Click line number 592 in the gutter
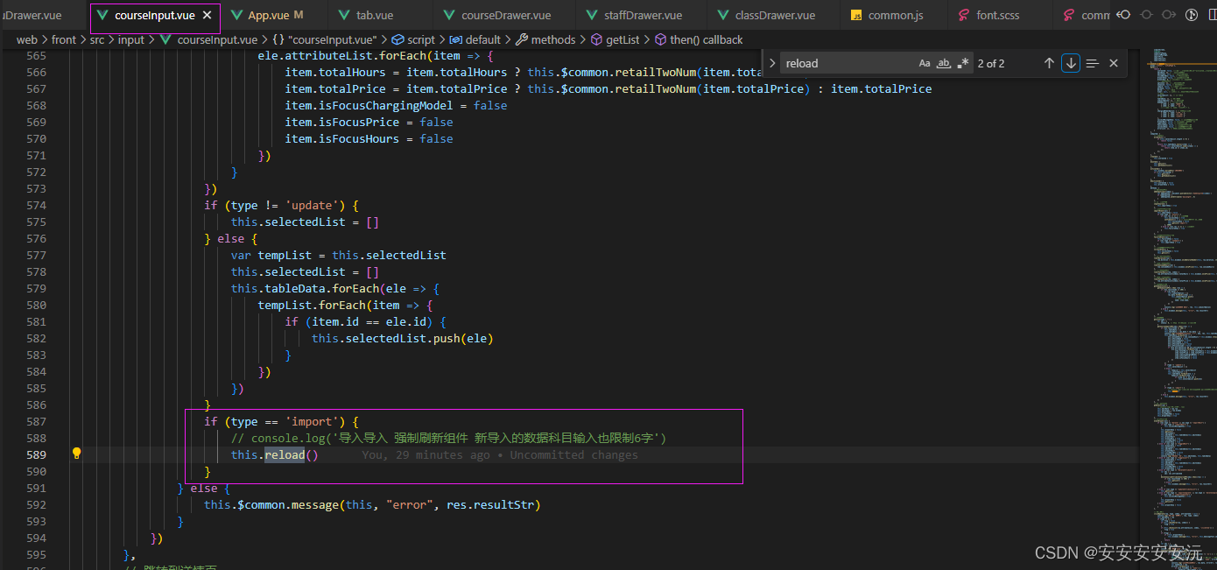Image resolution: width=1217 pixels, height=570 pixels. [36, 504]
